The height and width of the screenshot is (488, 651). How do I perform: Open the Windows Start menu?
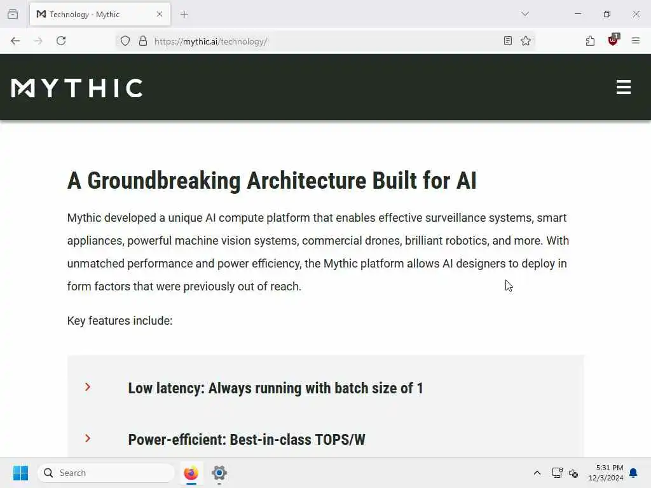pos(20,473)
